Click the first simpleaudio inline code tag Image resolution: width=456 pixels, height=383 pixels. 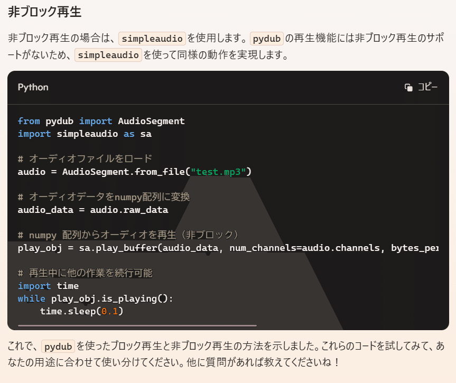pyautogui.click(x=152, y=39)
